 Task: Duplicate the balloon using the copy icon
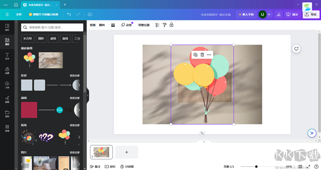point(195,55)
